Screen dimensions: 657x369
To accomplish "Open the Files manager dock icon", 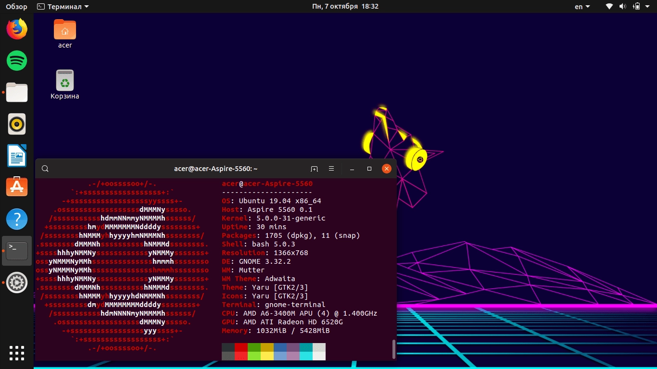I will [17, 92].
